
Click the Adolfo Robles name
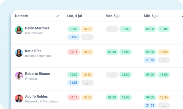tap(36, 96)
